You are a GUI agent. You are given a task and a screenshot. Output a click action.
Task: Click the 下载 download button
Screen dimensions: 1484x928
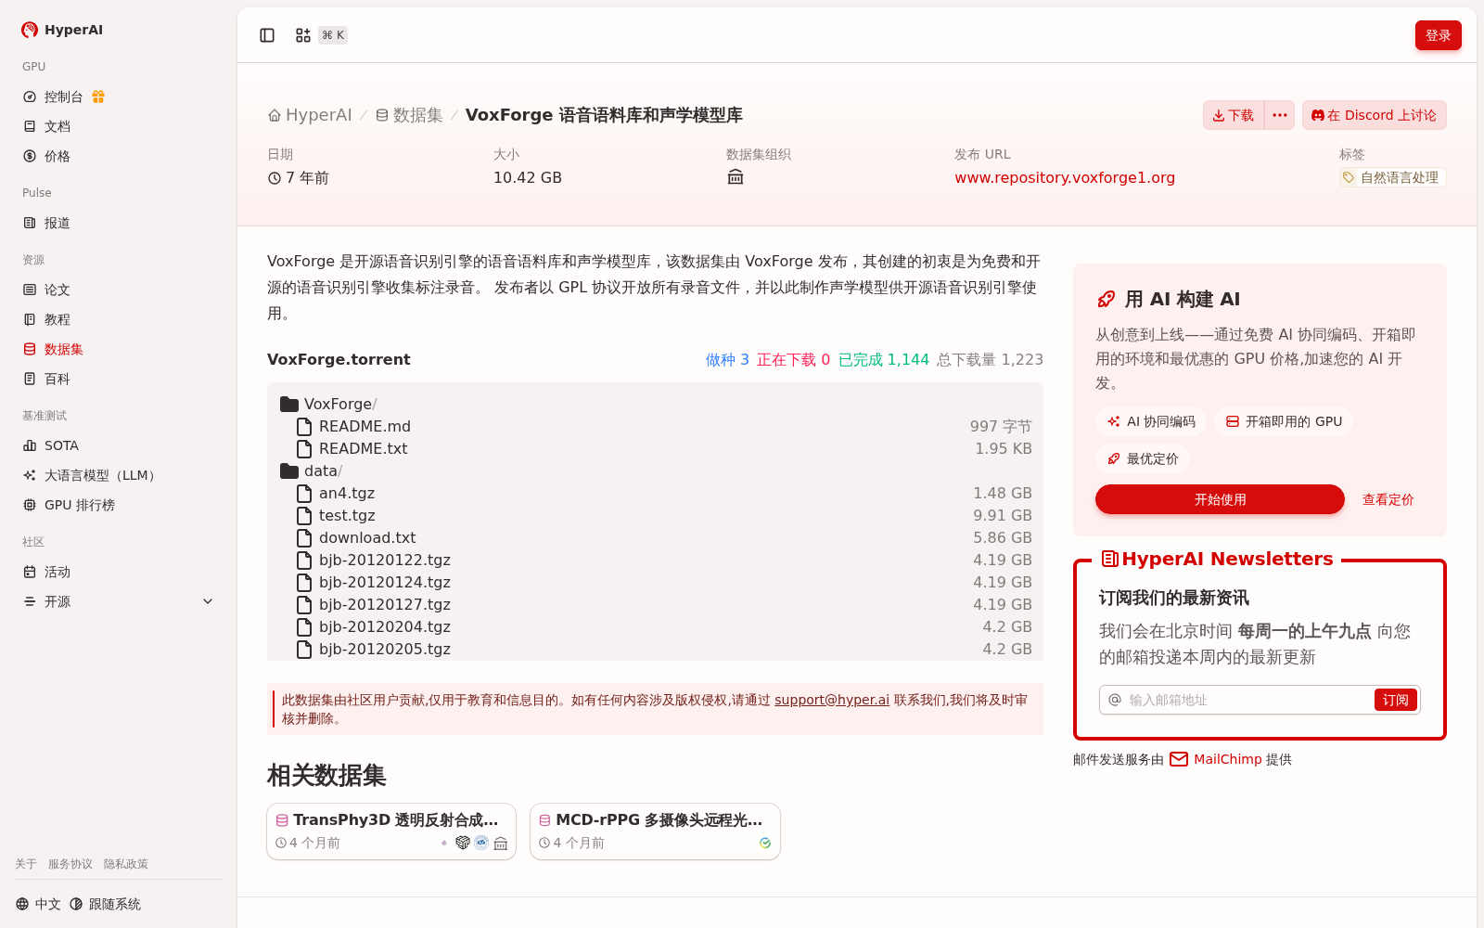point(1234,115)
